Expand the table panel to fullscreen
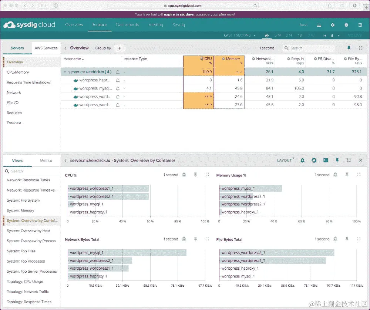This screenshot has width=370, height=310. tap(360, 48)
